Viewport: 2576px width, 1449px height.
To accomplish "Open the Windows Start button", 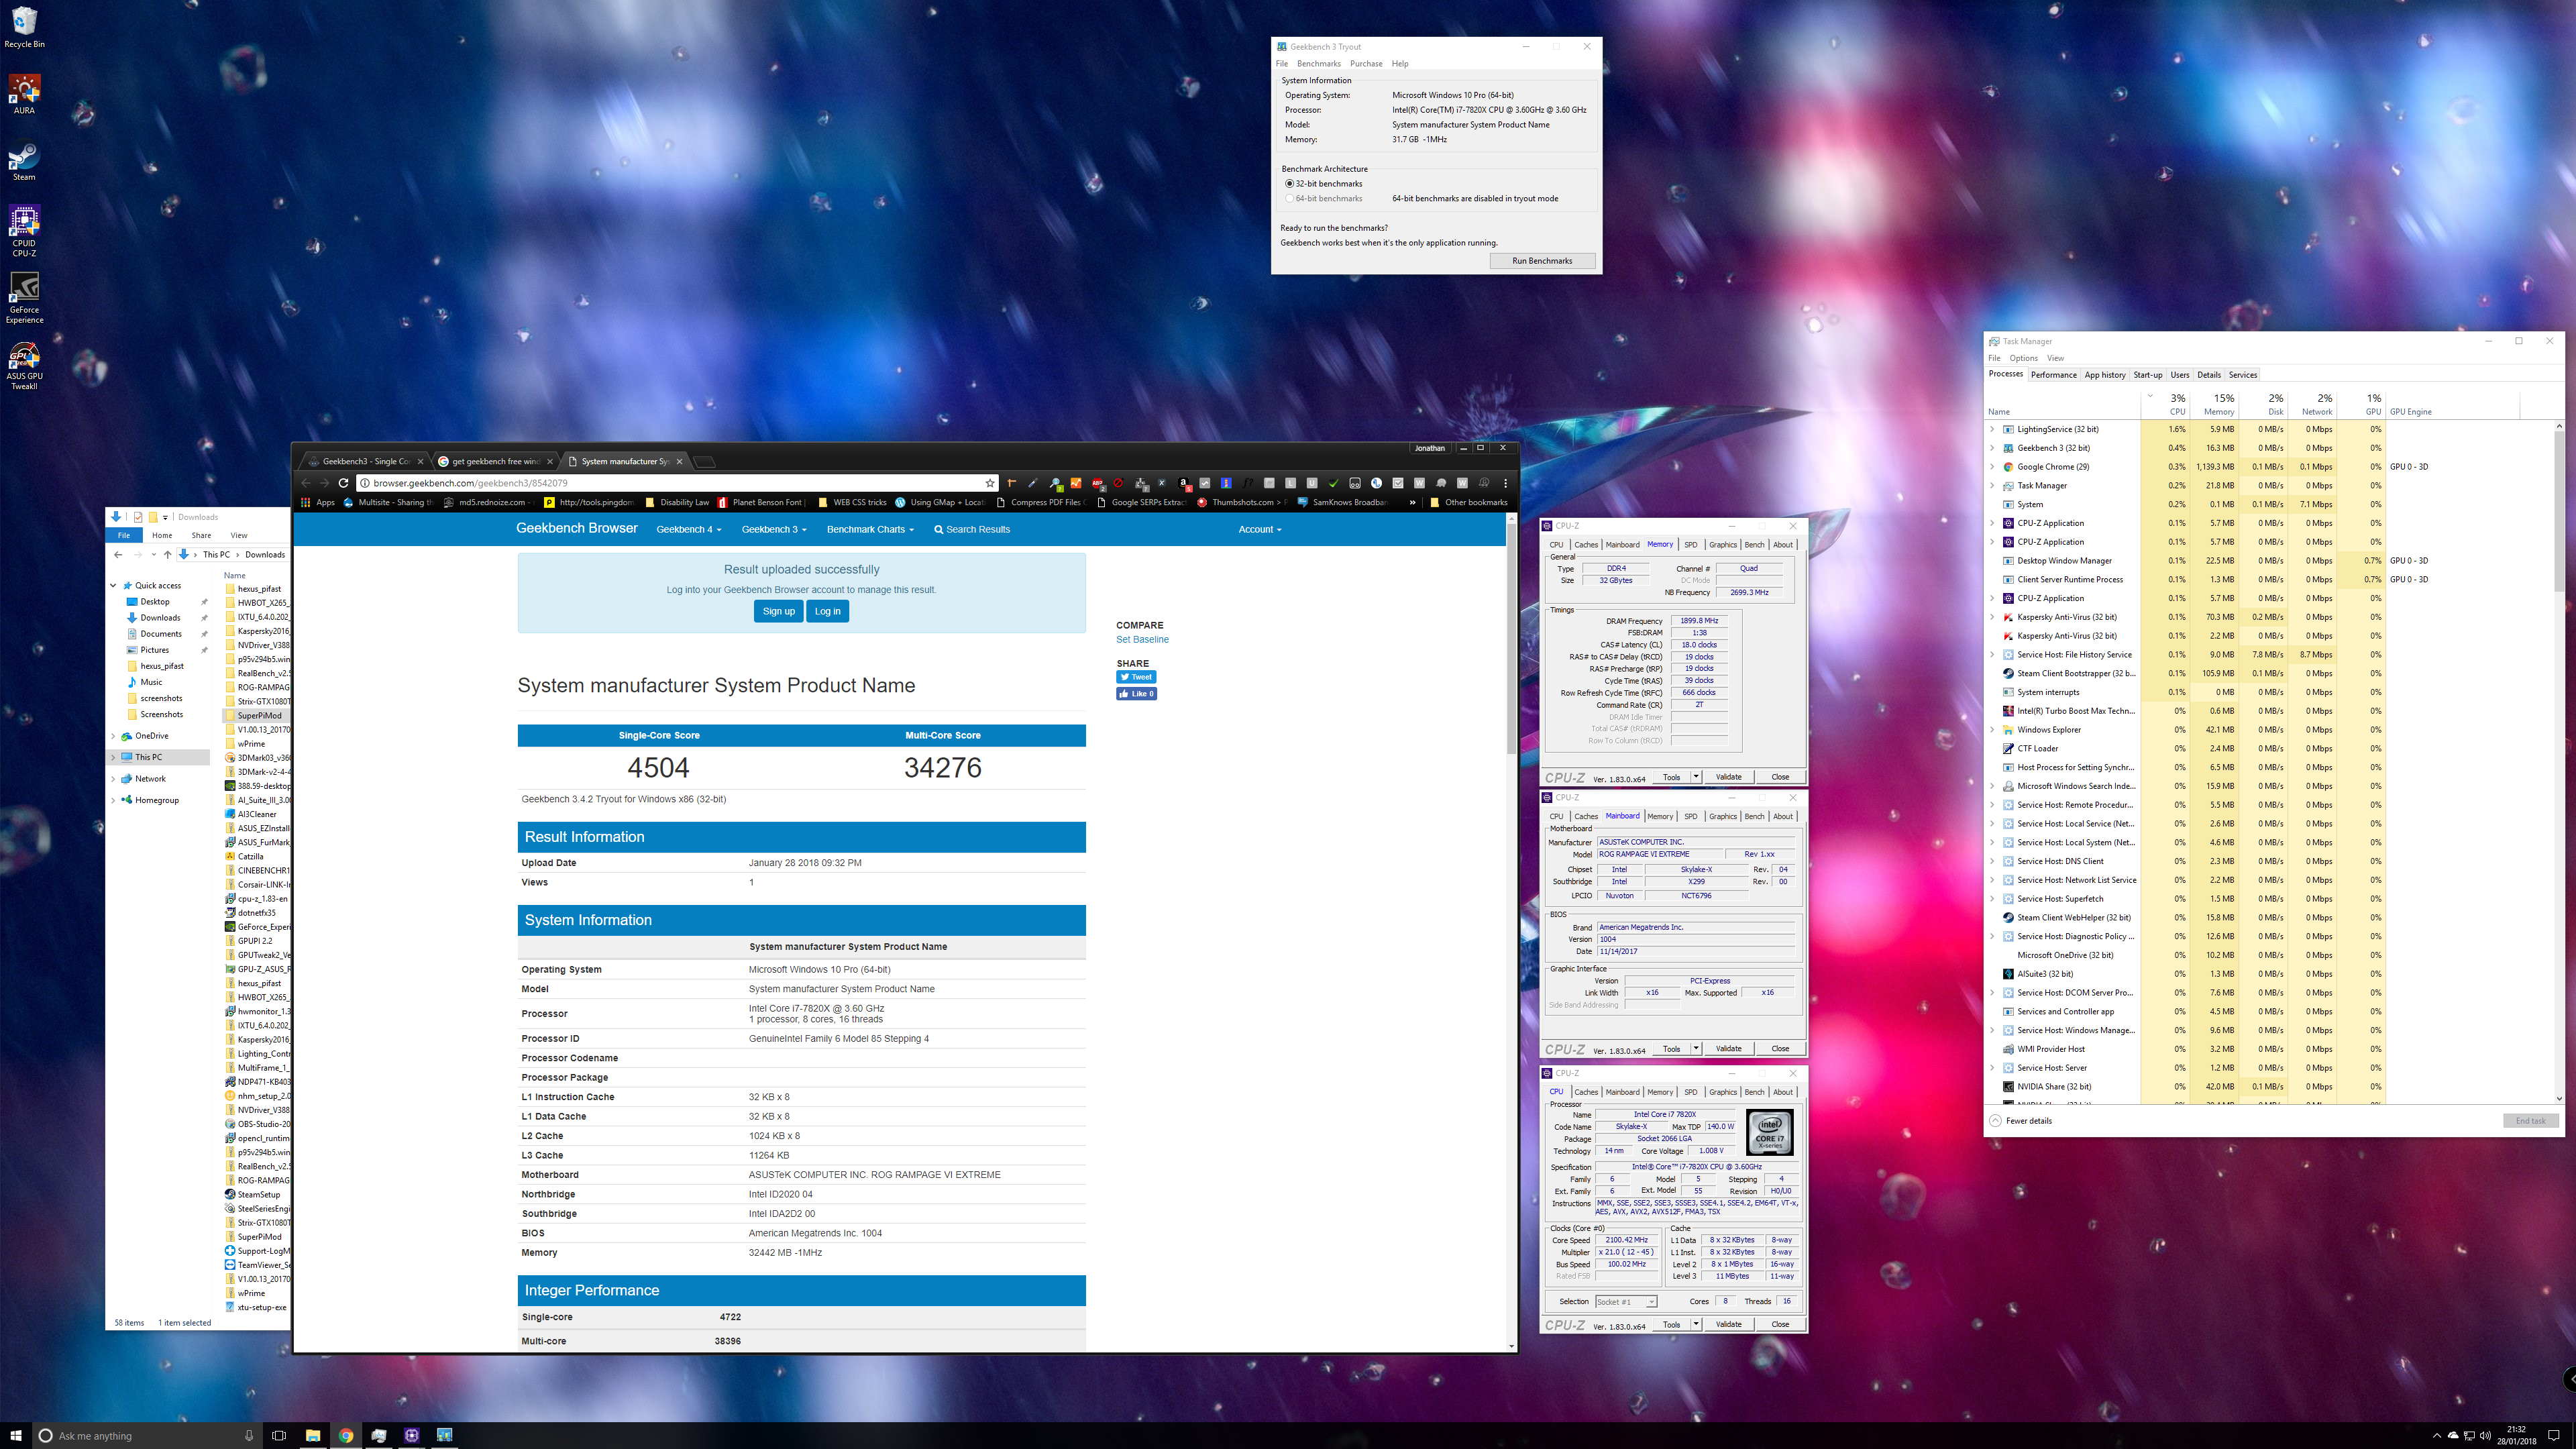I will click(16, 1435).
